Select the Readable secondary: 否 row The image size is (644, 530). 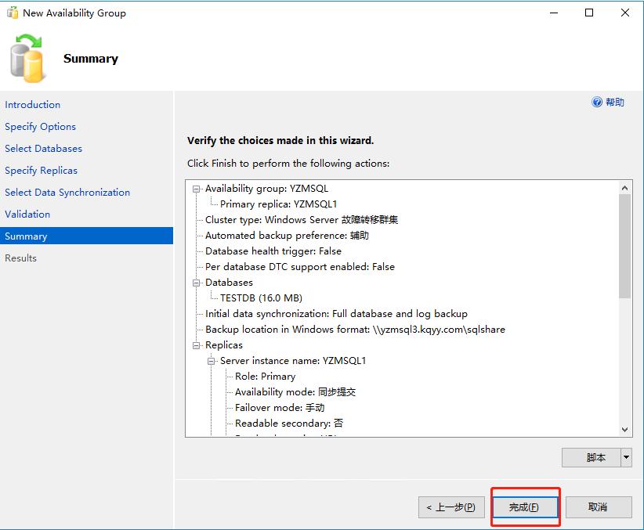[289, 424]
